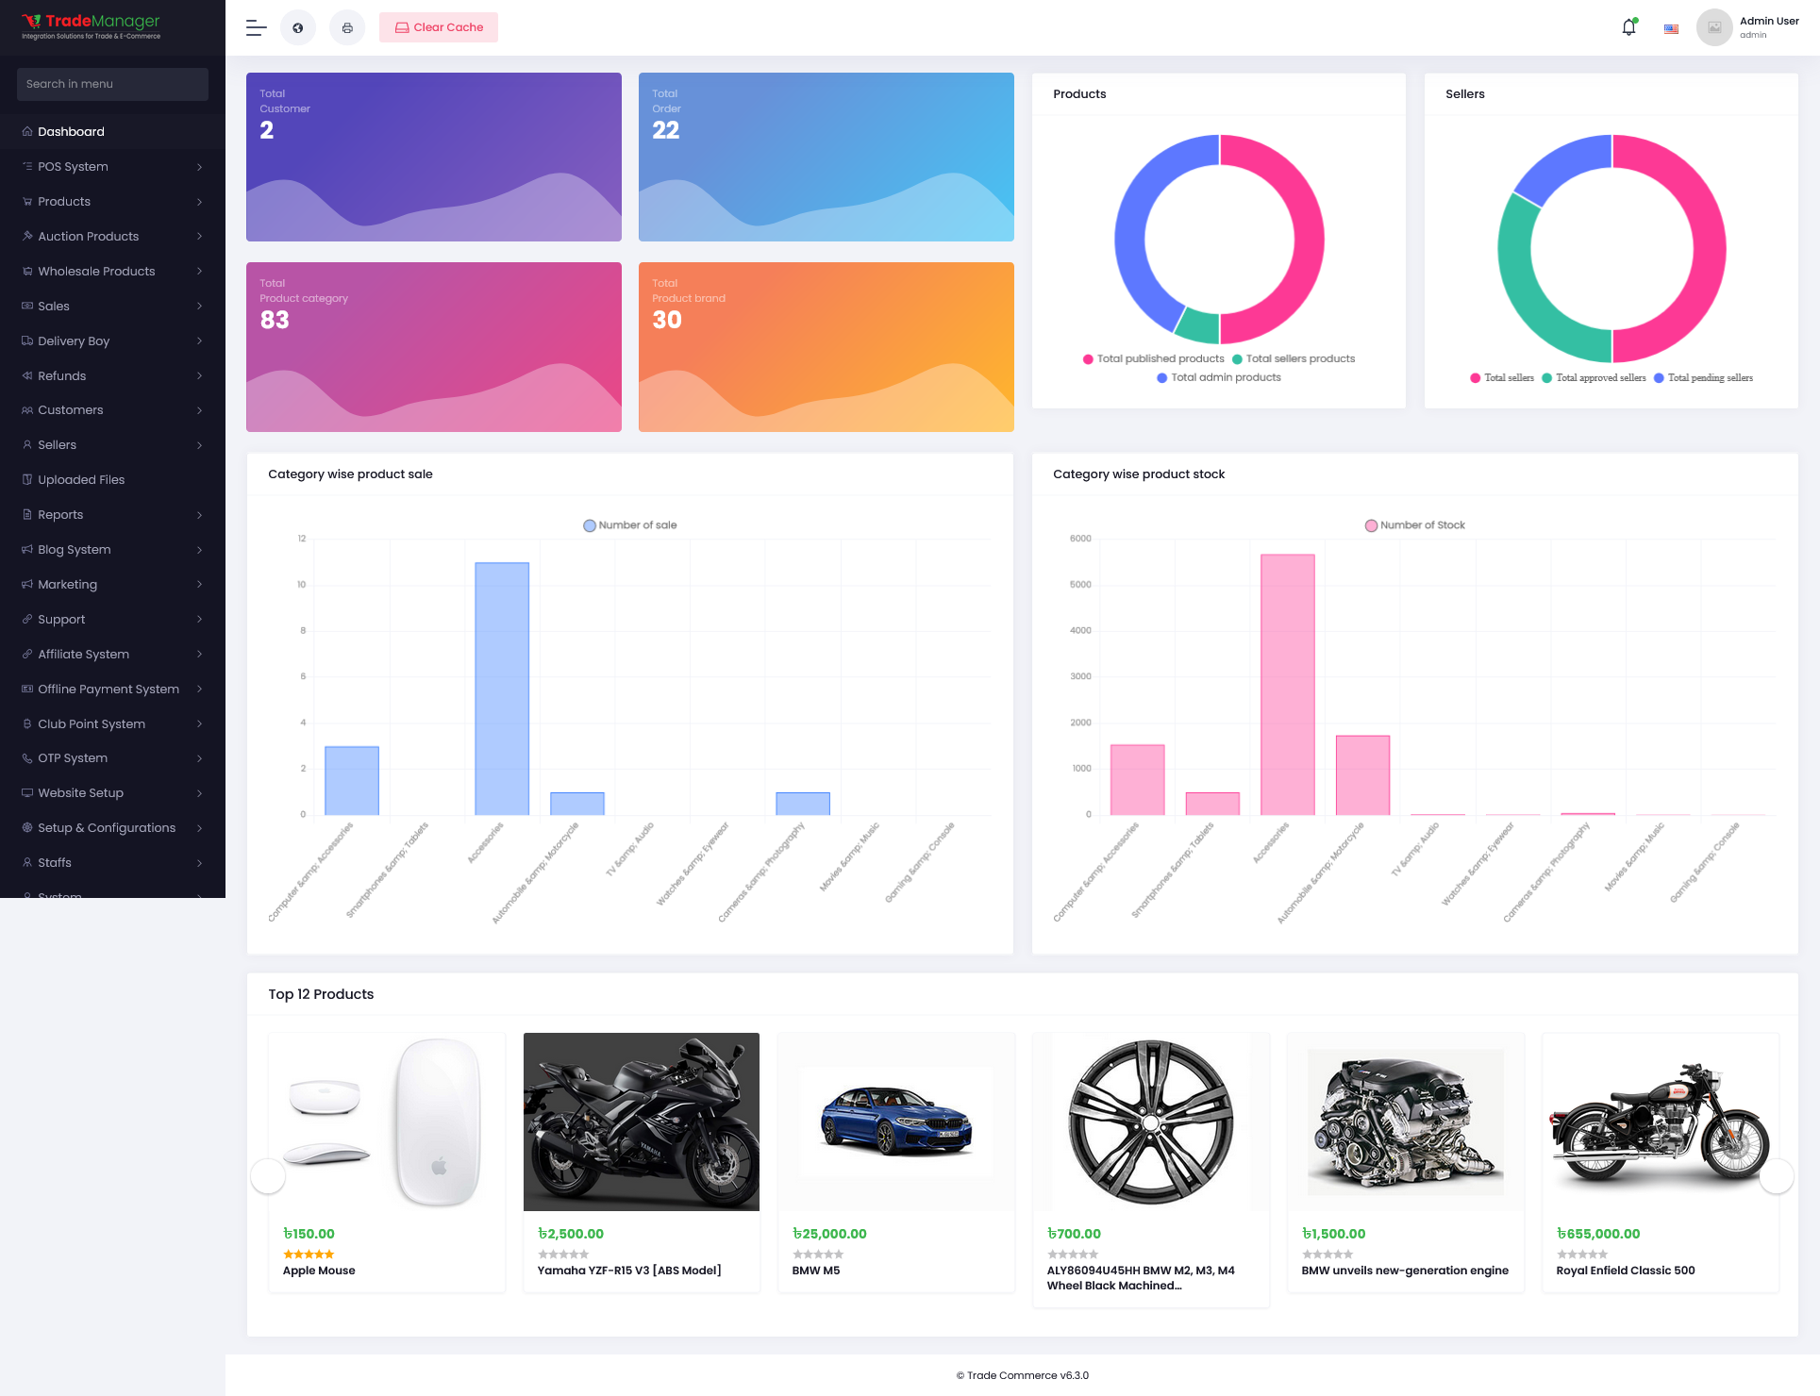Click carousel next arrow in Top 12 Products
The height and width of the screenshot is (1396, 1820).
point(1777,1176)
